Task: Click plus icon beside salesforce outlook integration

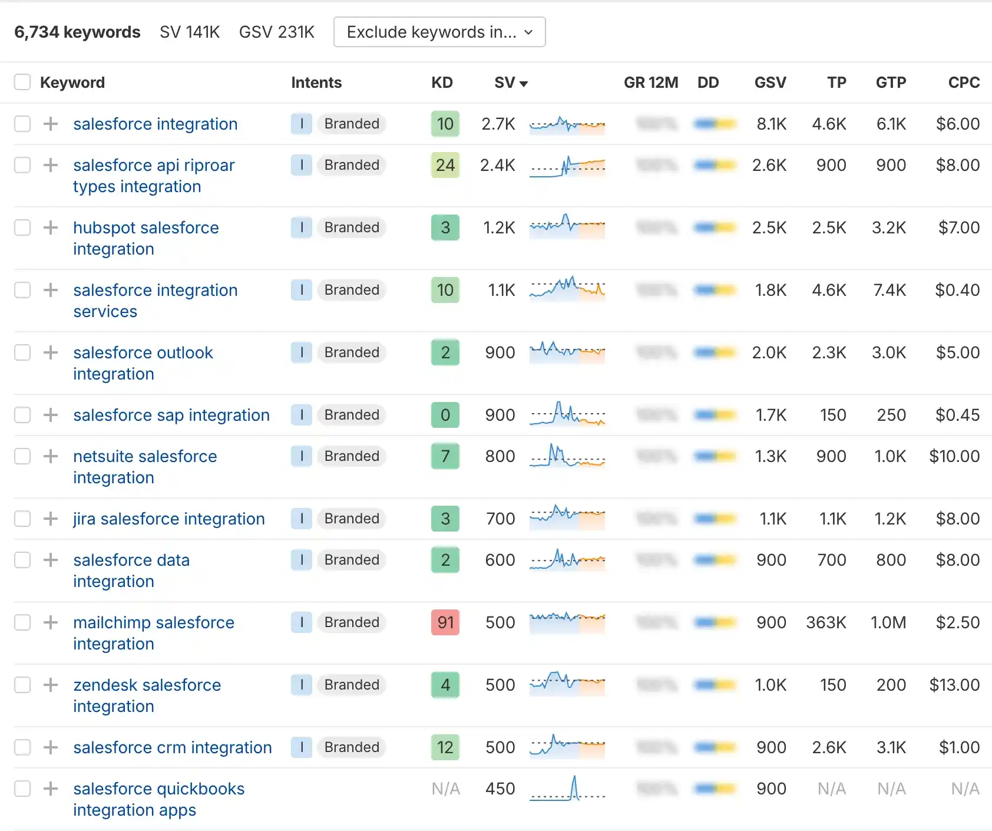Action: pyautogui.click(x=51, y=352)
